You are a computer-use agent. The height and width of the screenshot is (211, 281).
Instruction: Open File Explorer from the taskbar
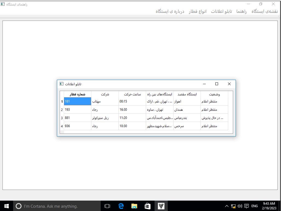[x=134, y=206]
